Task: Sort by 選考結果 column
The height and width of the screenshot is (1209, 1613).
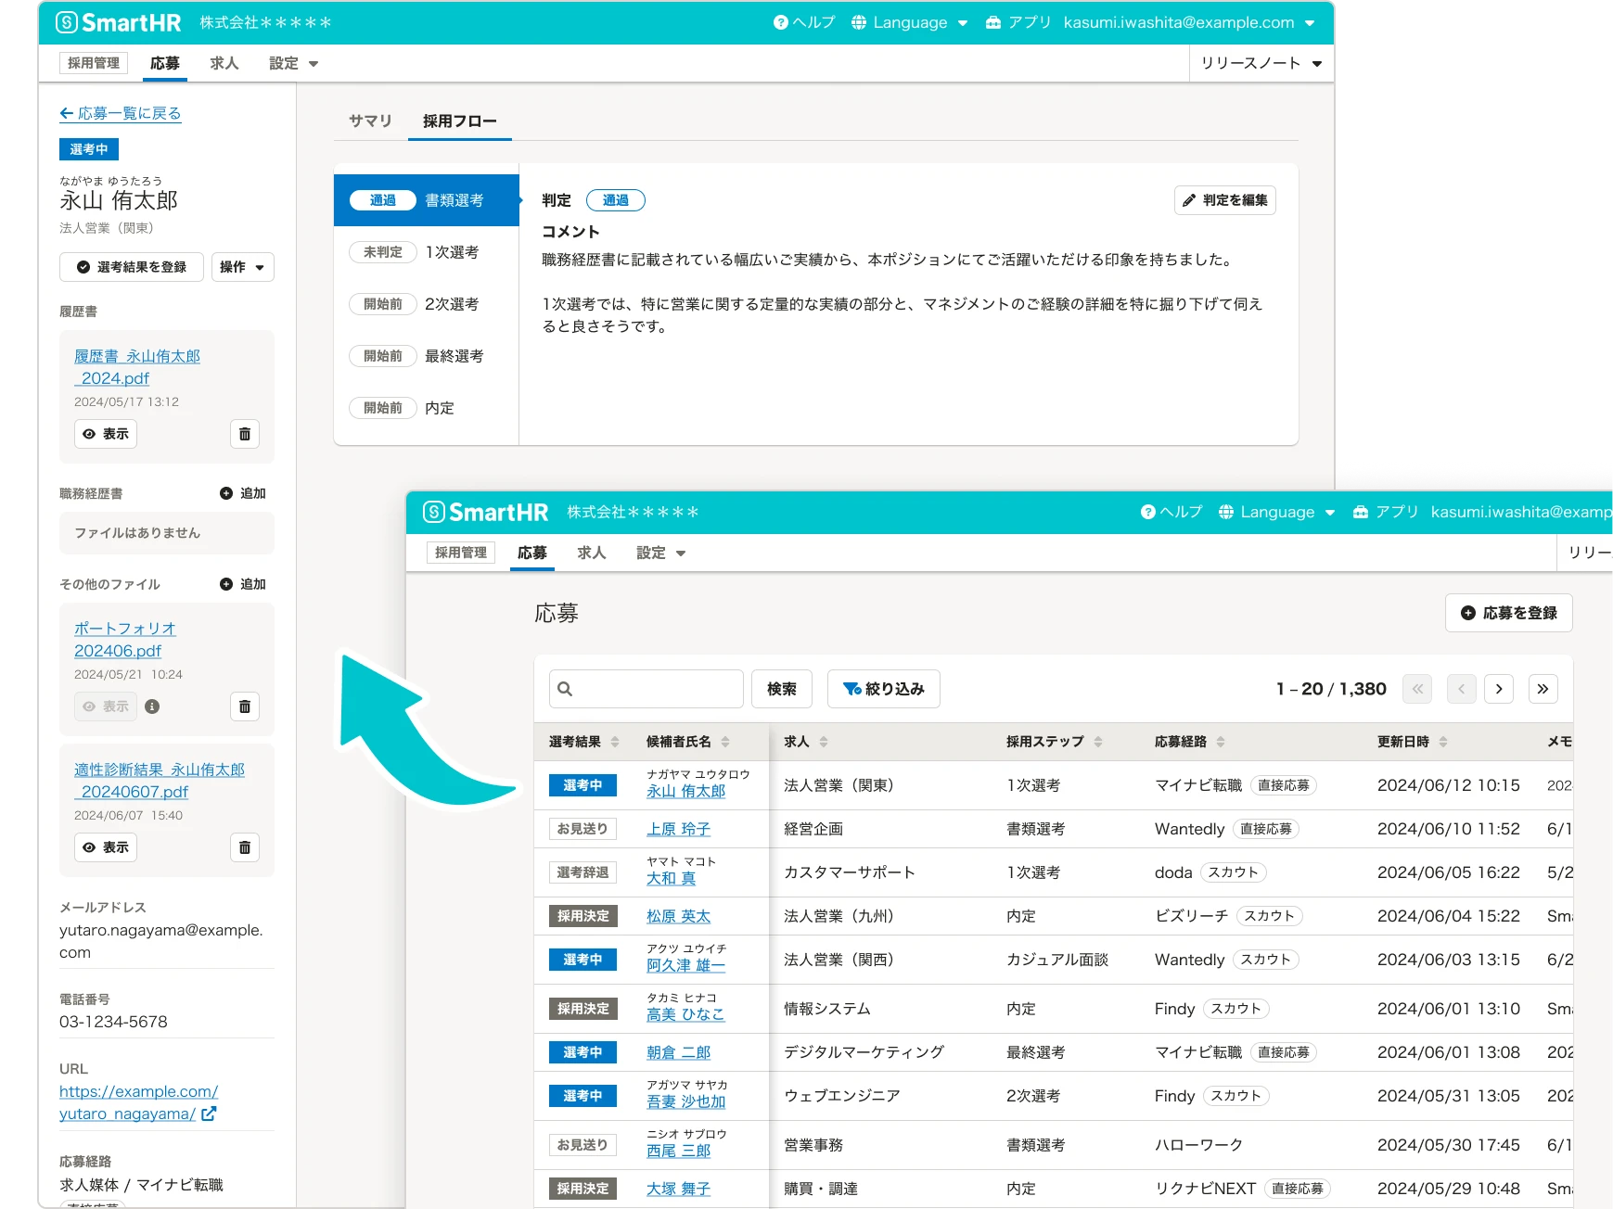Action: 583,742
